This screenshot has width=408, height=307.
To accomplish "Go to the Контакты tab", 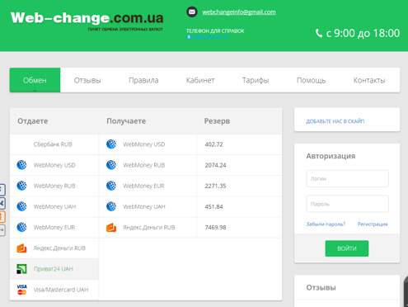I will click(369, 80).
